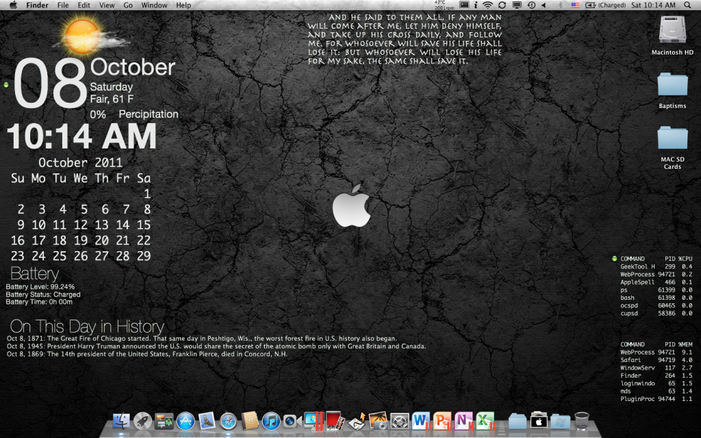Open the Time Machine menu bar icon
Image resolution: width=701 pixels, height=438 pixels.
531,5
